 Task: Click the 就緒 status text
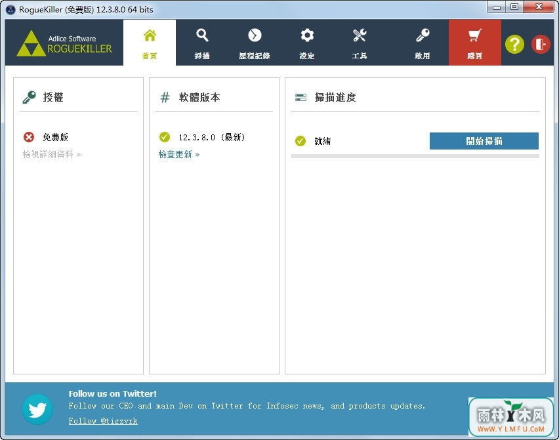322,141
